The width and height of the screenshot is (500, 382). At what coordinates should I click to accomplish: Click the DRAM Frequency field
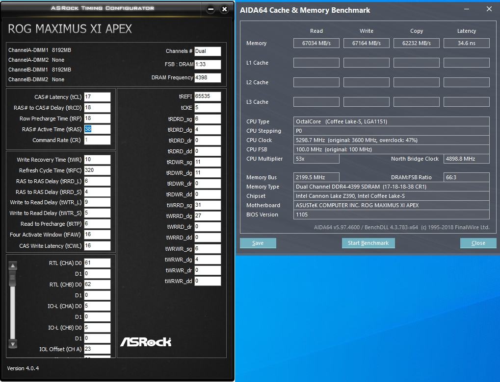coord(208,78)
